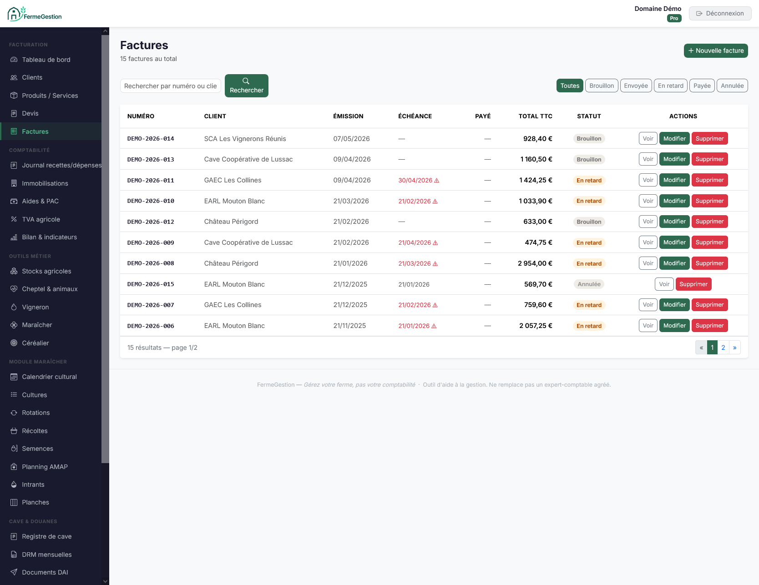This screenshot has height=585, width=759.
Task: Create a Nouvelle facture
Action: 716,50
